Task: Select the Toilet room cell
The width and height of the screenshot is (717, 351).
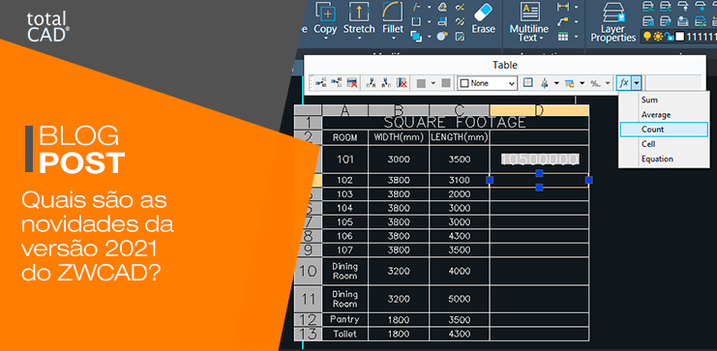Action: (x=344, y=335)
